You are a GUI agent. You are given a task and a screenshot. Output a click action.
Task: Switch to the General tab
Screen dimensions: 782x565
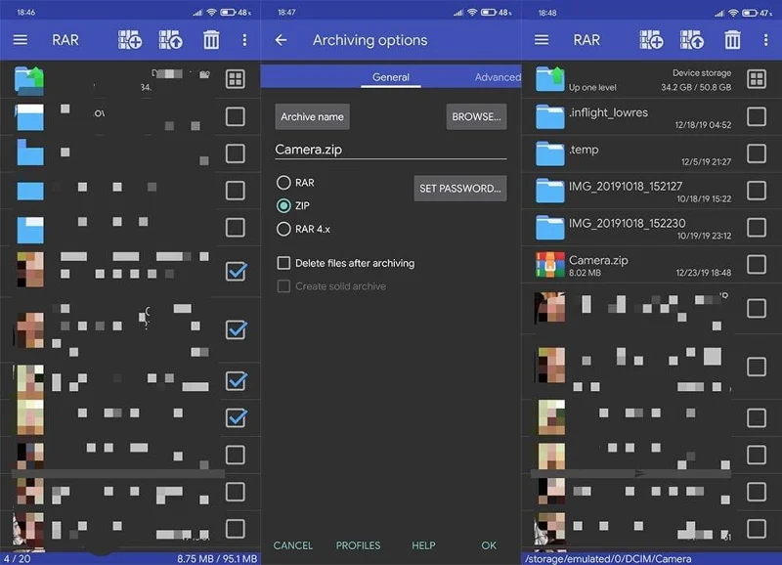point(390,77)
